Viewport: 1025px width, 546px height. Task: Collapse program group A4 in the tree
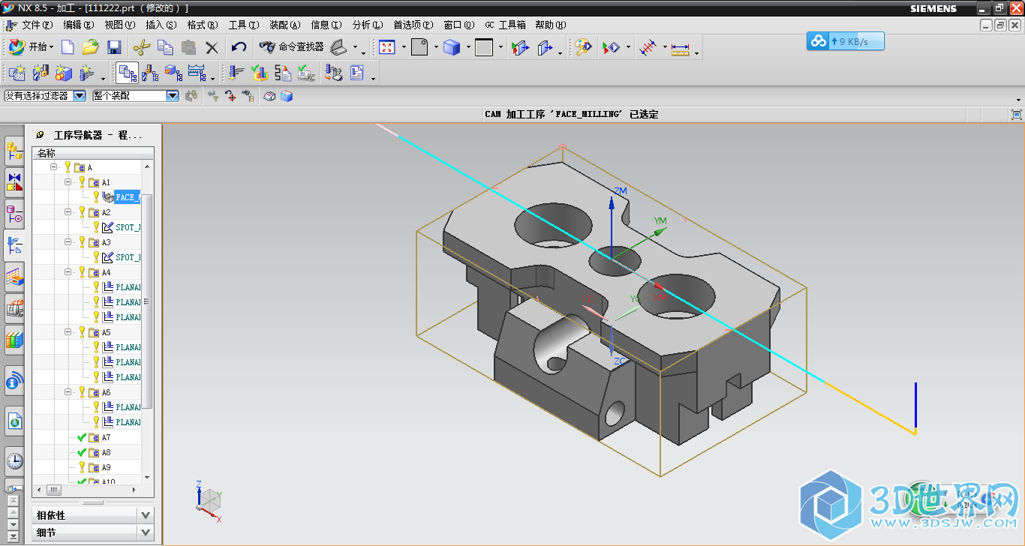(x=68, y=272)
